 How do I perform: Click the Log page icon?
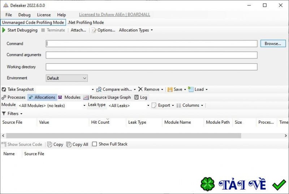pos(136,97)
